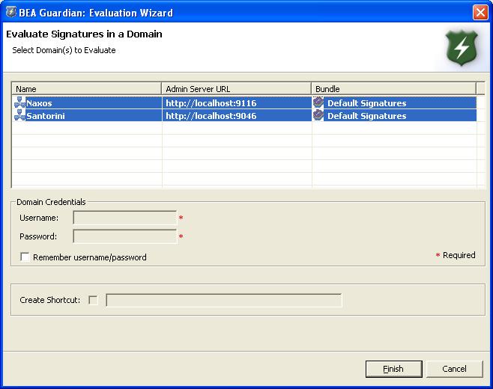Click Default Signatures text in the Santorini row
This screenshot has height=389, width=493.
pyautogui.click(x=367, y=116)
